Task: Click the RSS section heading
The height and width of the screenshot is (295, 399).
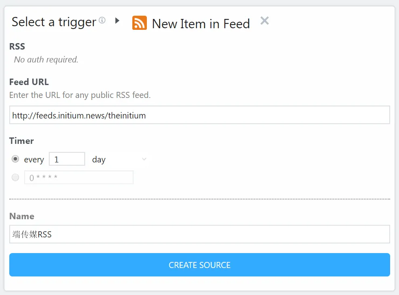Action: click(x=17, y=46)
